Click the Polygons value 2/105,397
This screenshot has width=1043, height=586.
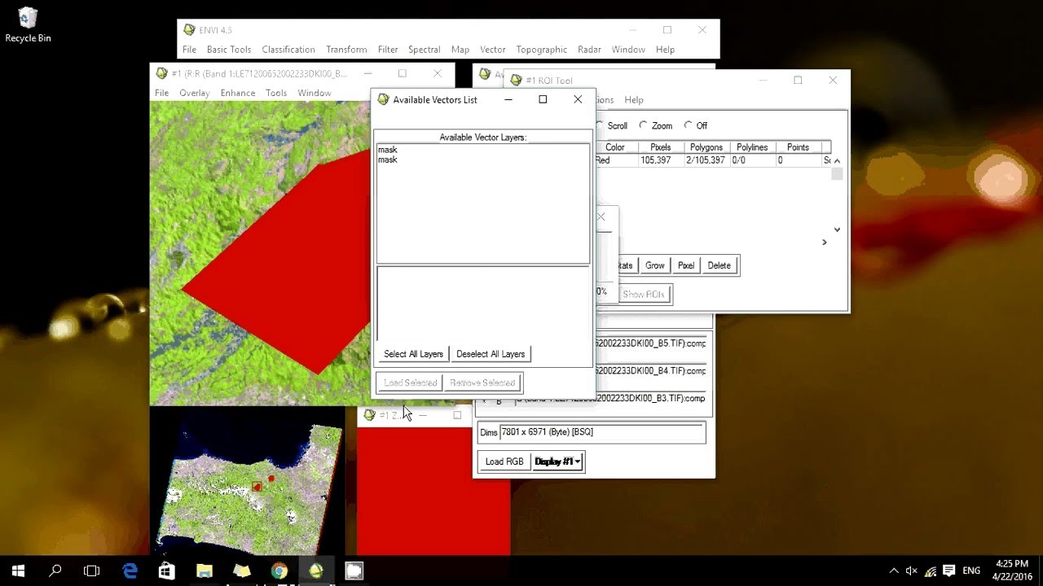pyautogui.click(x=706, y=160)
